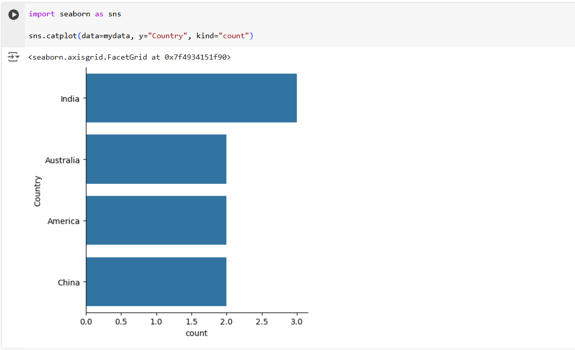
Task: Select the America bar of the chart
Action: (156, 221)
